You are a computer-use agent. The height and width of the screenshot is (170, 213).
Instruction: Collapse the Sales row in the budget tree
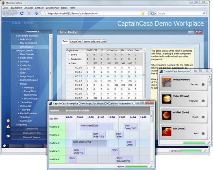(69, 63)
